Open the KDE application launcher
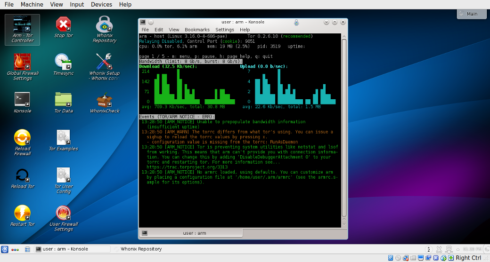Screen dimensions: 490x262 (5, 249)
